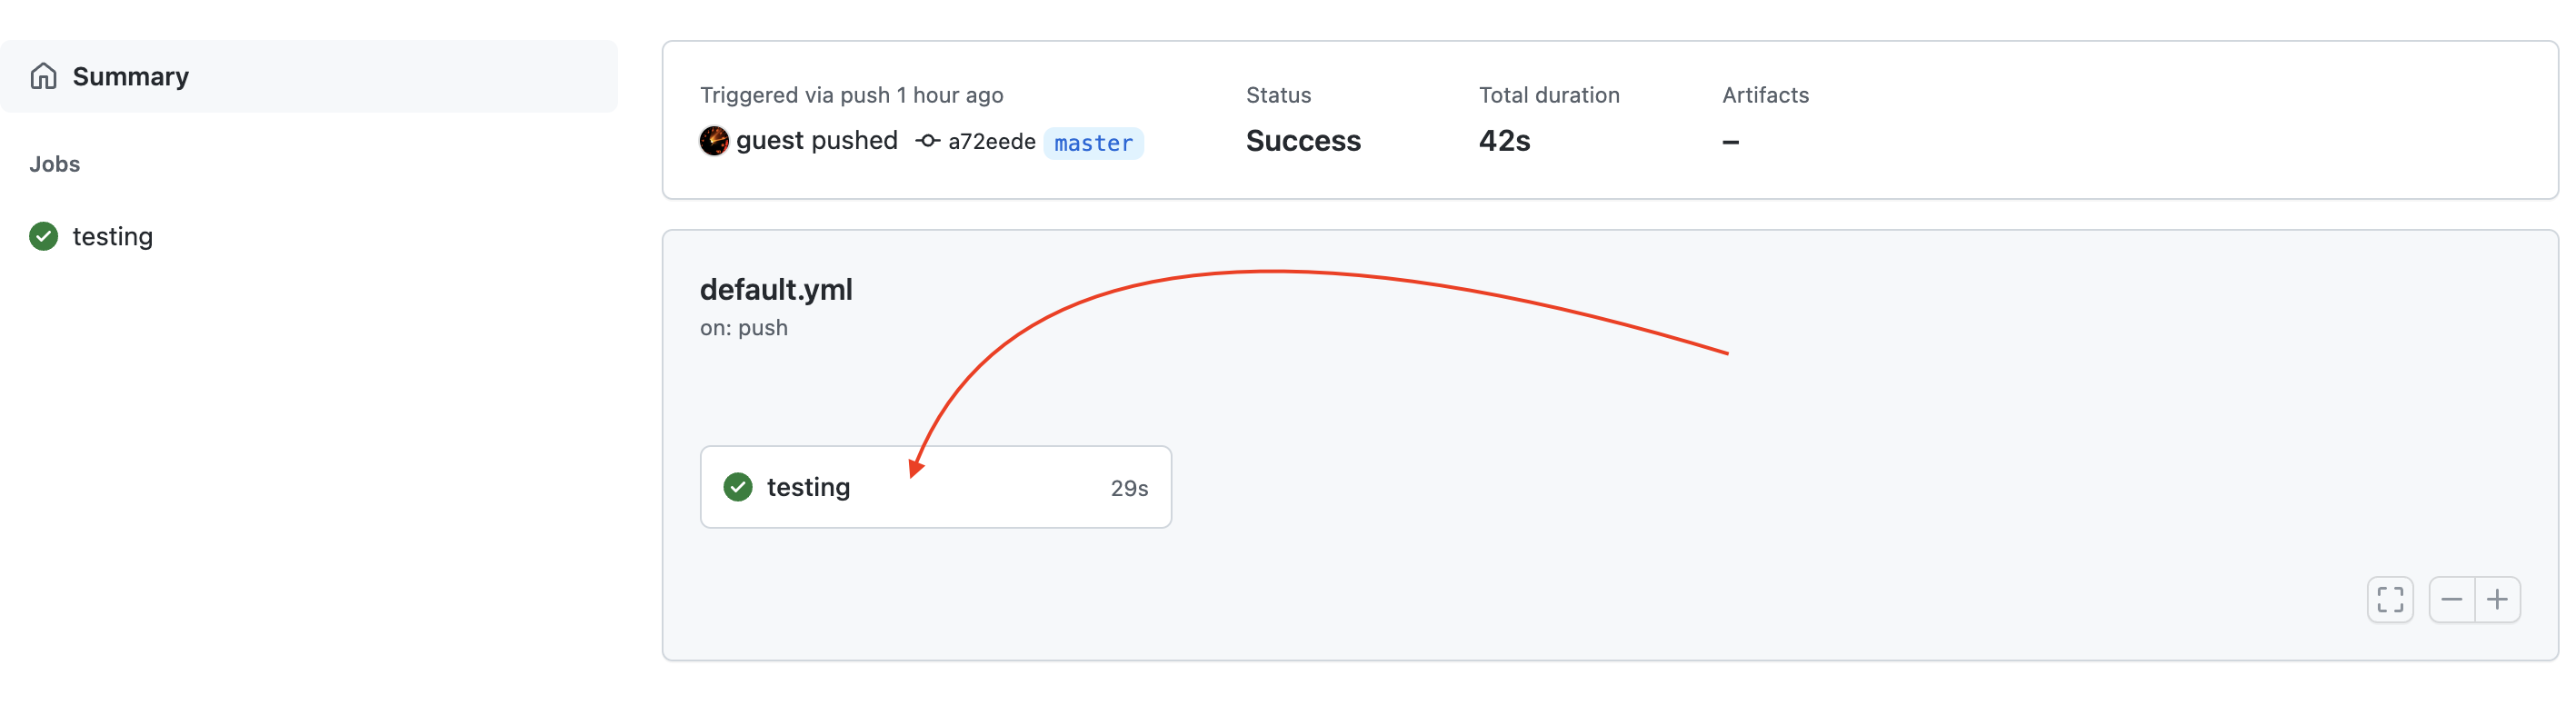The image size is (2576, 705).
Task: Zoom in the workflow graph
Action: click(x=2496, y=599)
